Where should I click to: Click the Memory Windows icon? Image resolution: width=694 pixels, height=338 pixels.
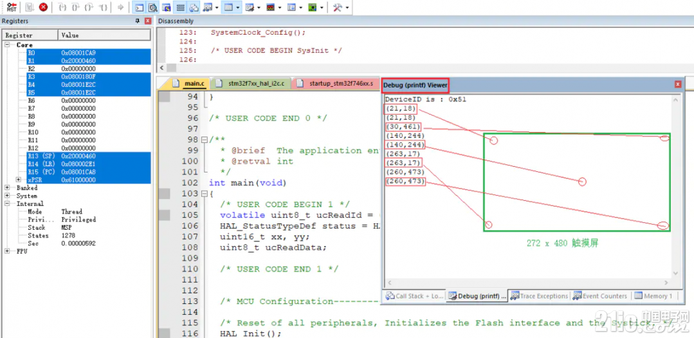click(228, 7)
